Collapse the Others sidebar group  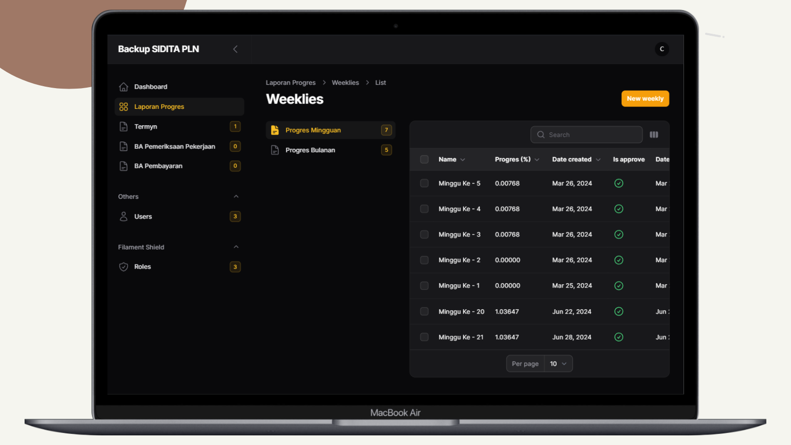click(236, 196)
